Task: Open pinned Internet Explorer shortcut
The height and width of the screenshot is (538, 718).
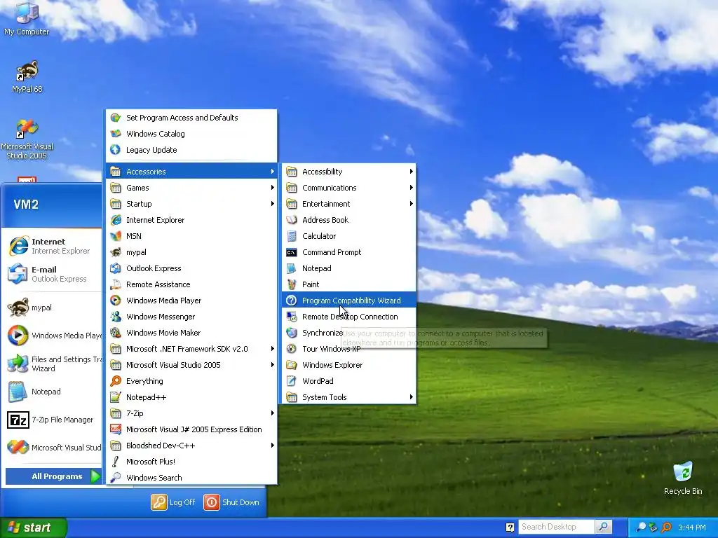Action: (x=53, y=246)
